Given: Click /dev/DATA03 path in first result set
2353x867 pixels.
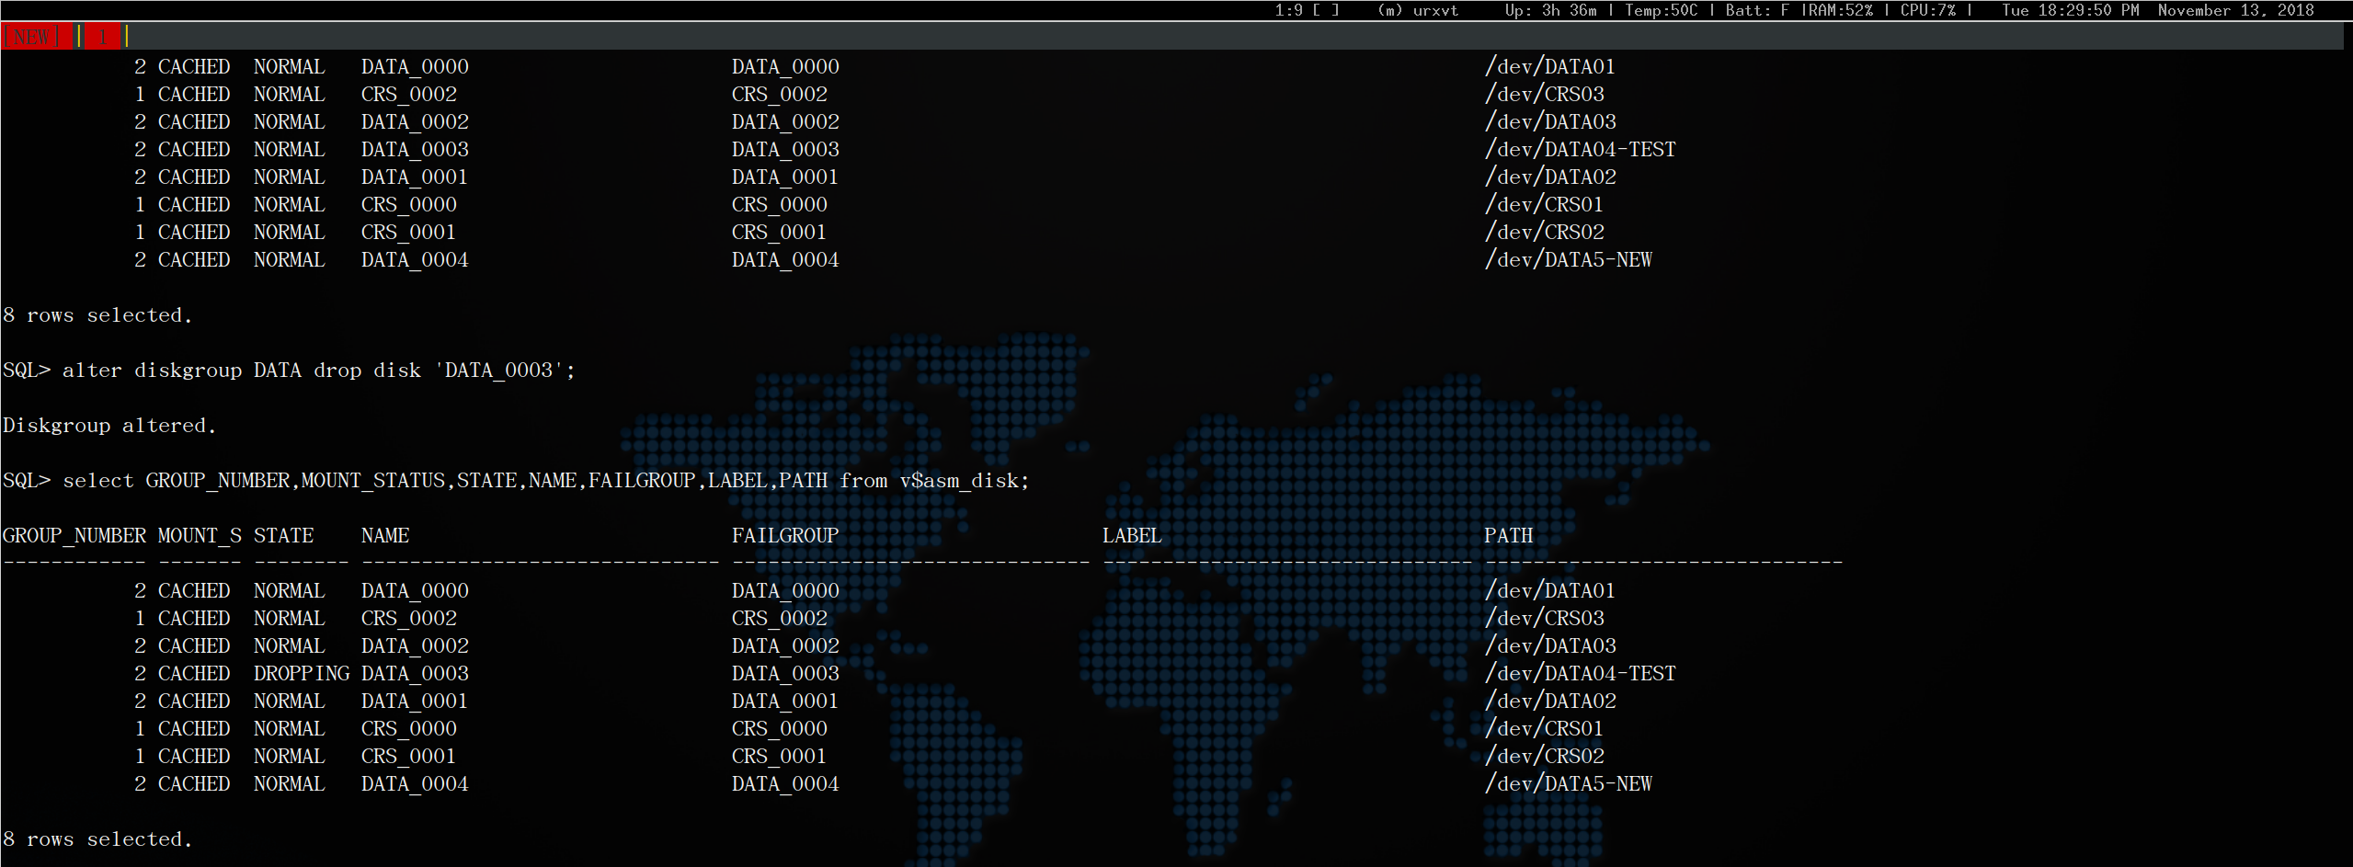Looking at the screenshot, I should [x=1549, y=122].
